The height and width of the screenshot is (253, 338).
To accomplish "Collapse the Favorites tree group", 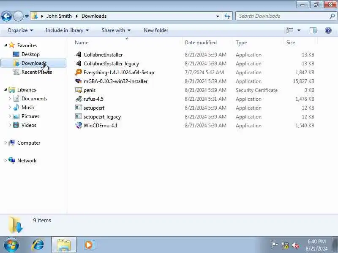I will pos(5,45).
